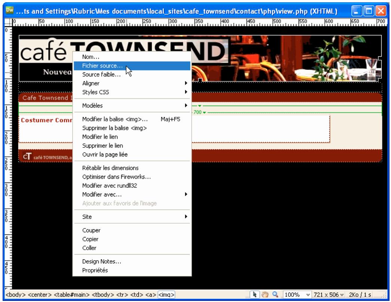Choose Modifier le lien
The image size is (391, 302).
132,137
